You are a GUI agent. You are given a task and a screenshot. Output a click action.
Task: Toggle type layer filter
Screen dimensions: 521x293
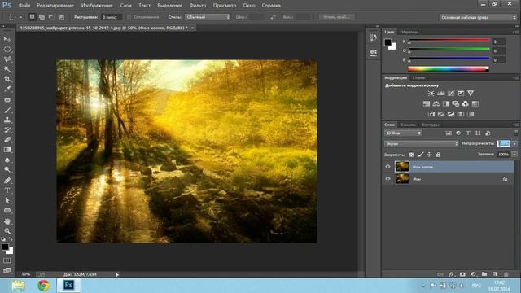point(468,133)
